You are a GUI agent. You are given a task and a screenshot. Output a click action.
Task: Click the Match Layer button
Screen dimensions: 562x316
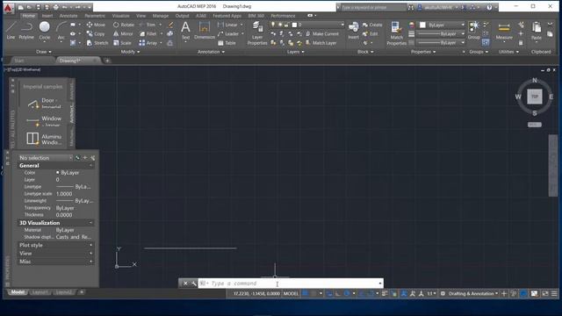point(321,43)
